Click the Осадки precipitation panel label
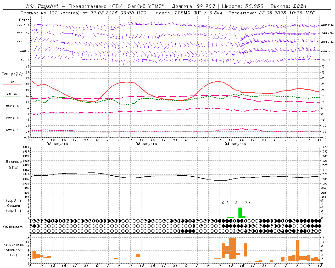 [x=13, y=206]
